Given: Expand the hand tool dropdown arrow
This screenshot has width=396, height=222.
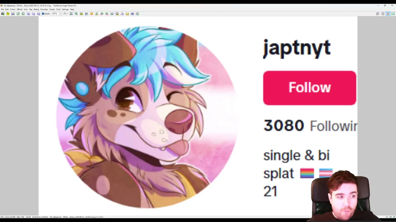Looking at the screenshot, I should 67,14.
